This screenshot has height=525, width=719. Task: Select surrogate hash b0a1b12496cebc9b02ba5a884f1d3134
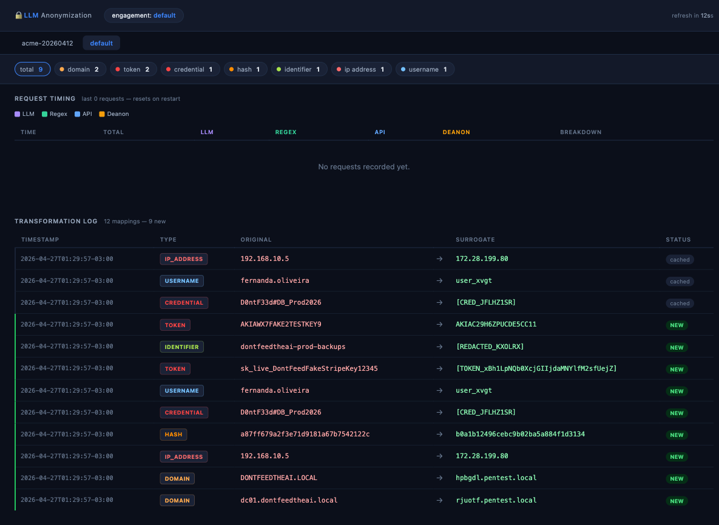tap(520, 434)
